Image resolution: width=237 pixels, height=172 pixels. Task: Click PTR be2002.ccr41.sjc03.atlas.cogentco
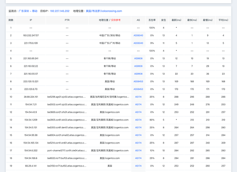pyautogui.click(x=67, y=105)
